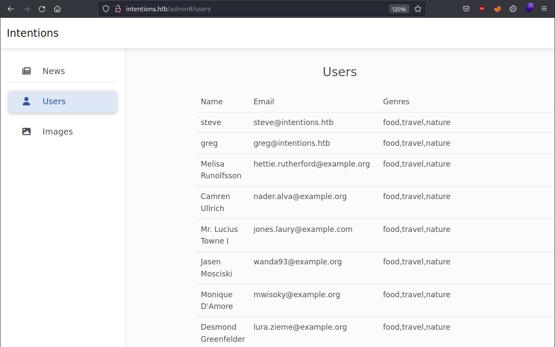Reset the 120% zoom level indicator
The height and width of the screenshot is (347, 555).
tap(399, 9)
